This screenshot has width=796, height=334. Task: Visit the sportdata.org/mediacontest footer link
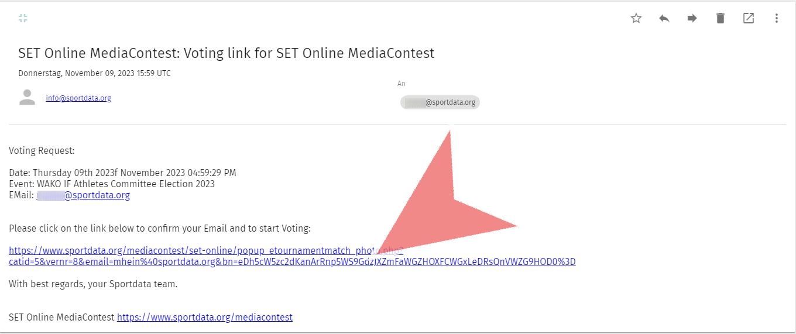coord(205,318)
